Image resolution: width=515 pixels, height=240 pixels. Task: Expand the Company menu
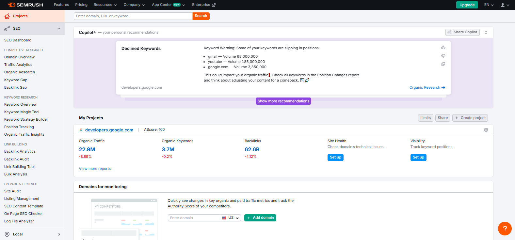pos(134,5)
